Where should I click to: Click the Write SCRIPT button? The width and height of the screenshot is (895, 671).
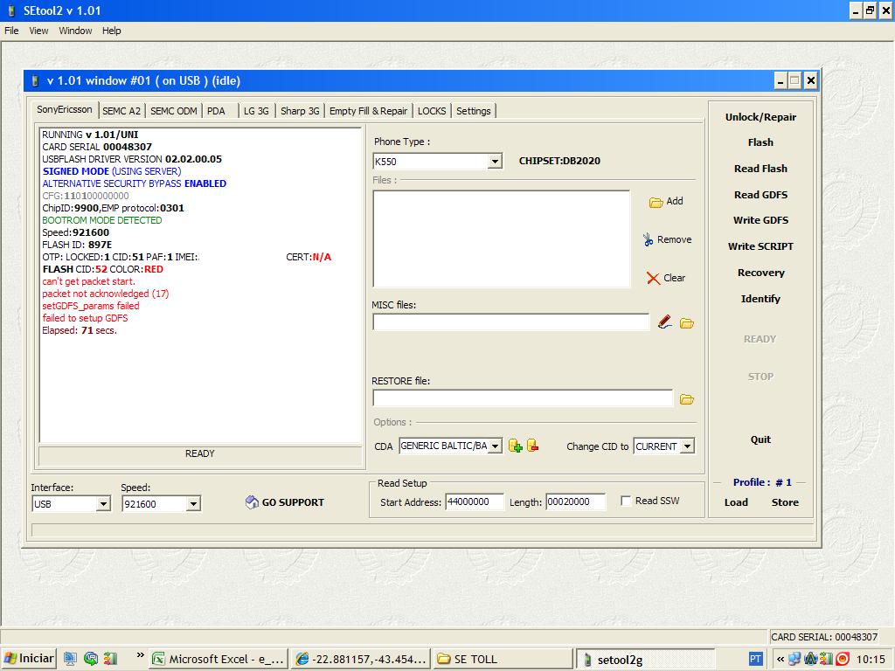[761, 246]
